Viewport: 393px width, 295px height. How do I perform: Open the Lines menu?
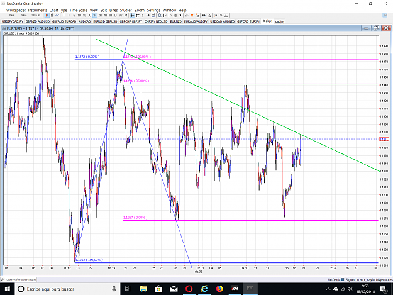(x=114, y=10)
